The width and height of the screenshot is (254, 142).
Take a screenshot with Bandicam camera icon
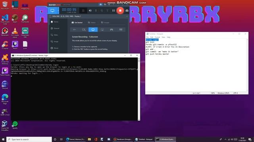coord(127,11)
